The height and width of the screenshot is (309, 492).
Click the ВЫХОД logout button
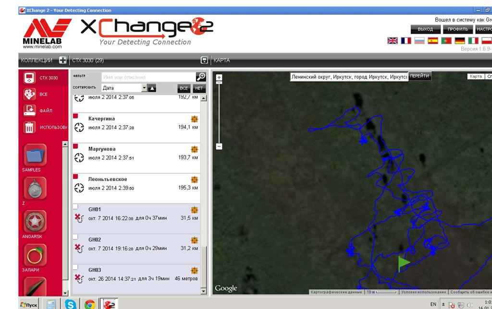pyautogui.click(x=425, y=29)
